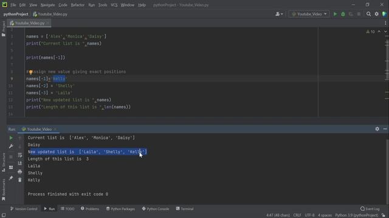
Task: Click Youtube_Video.py breadcrumb in navigation bar
Action: coord(50,14)
